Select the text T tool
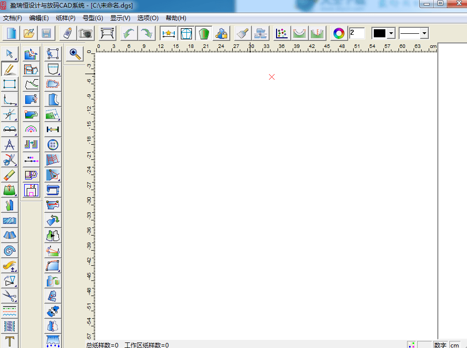The width and height of the screenshot is (467, 348). pos(10,341)
